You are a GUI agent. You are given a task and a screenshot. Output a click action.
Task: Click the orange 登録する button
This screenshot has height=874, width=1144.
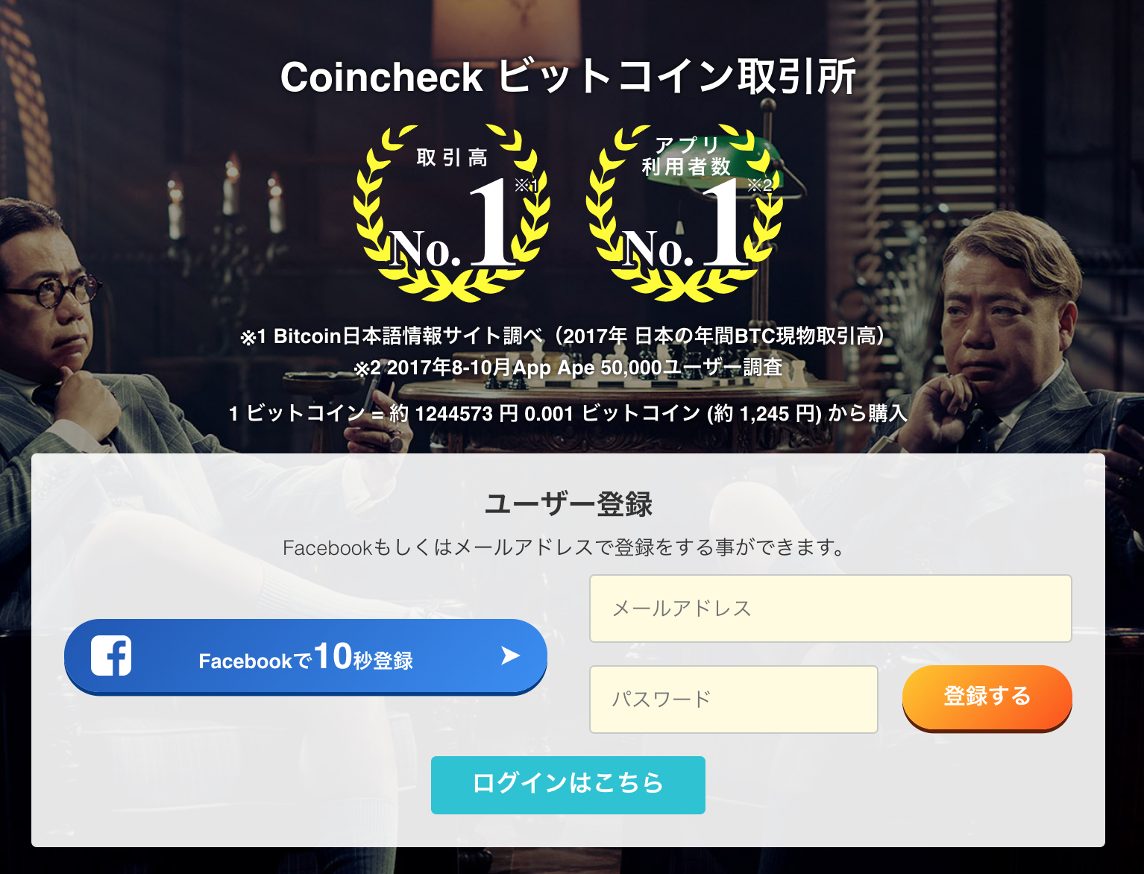click(x=987, y=698)
